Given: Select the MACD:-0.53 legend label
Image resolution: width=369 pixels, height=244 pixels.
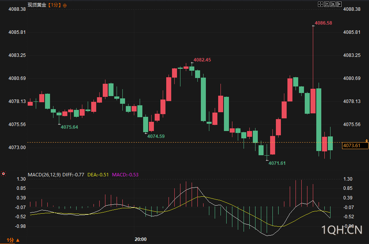Looking at the screenshot, I should (125, 175).
